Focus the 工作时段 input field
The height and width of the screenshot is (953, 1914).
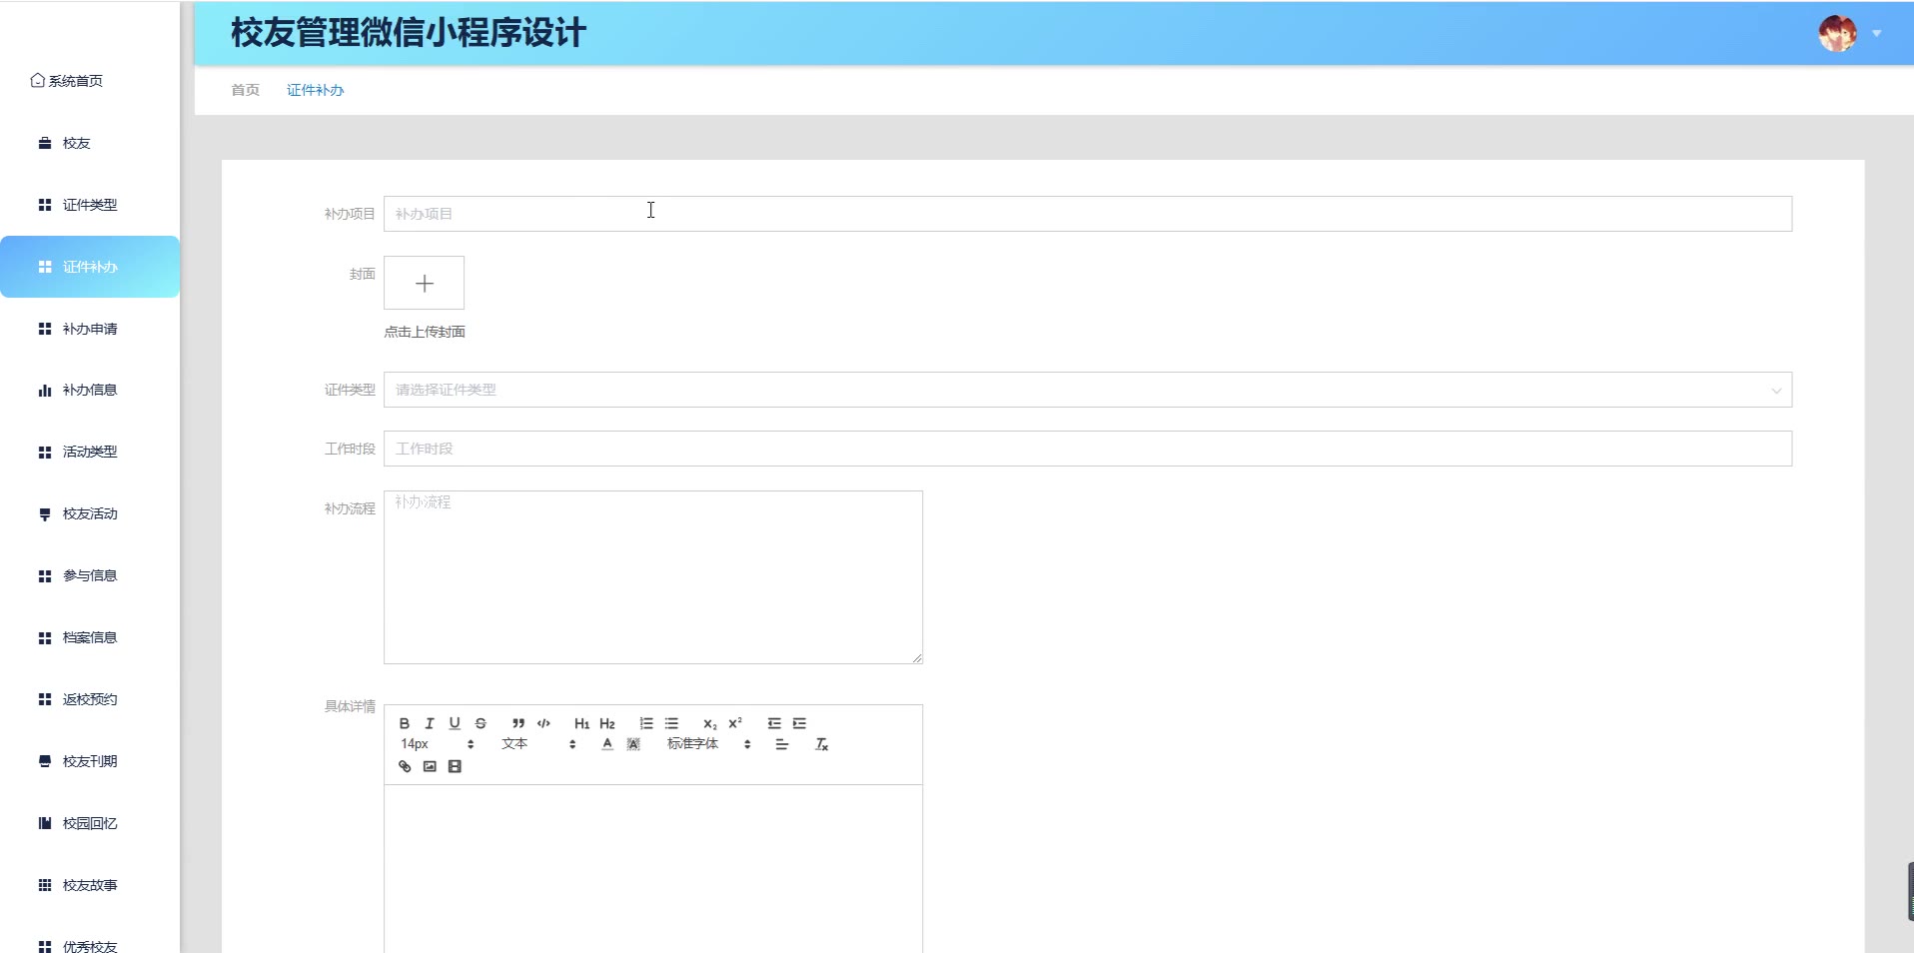coord(1088,449)
